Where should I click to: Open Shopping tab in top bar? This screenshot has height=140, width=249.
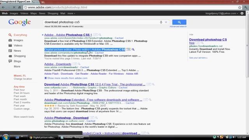pos(53,13)
